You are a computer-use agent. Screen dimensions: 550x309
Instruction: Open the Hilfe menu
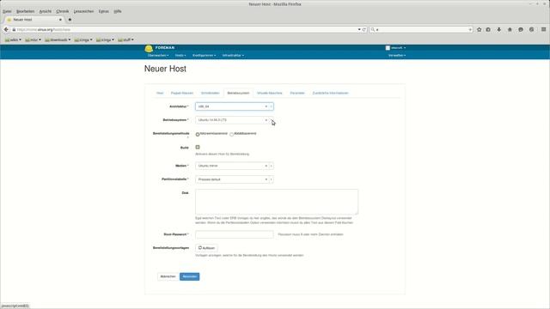(x=118, y=11)
